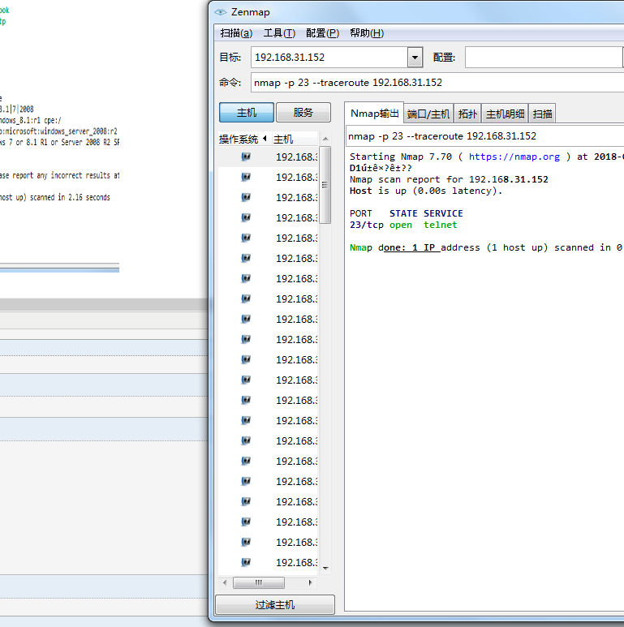Screen dimensions: 624x627
Task: Click the host list horizontal scrollbar thumb
Action: point(259,582)
